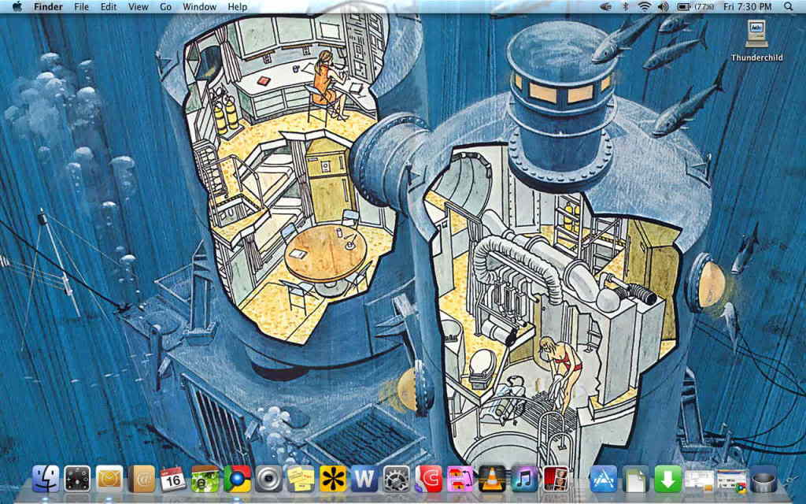This screenshot has width=806, height=504.
Task: Launch the red swirl C app
Action: [428, 479]
